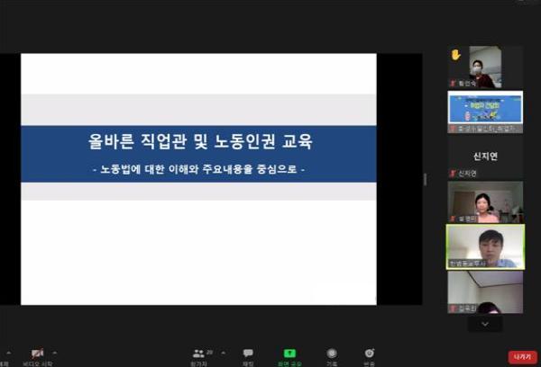Click the red leave meeting button
The height and width of the screenshot is (367, 541).
click(522, 357)
